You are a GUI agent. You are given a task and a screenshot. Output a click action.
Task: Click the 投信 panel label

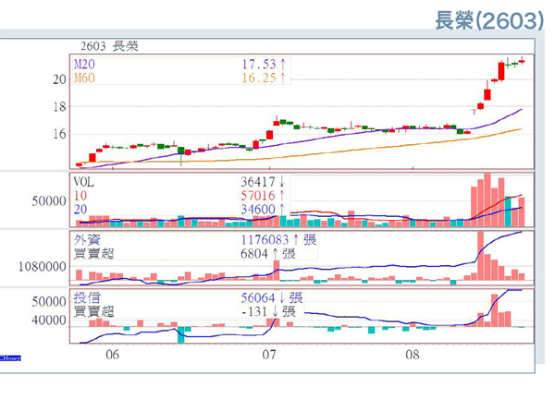click(x=88, y=298)
